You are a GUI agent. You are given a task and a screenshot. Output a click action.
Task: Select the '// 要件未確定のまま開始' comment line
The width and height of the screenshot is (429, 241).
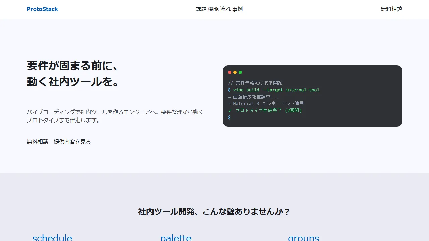[255, 83]
